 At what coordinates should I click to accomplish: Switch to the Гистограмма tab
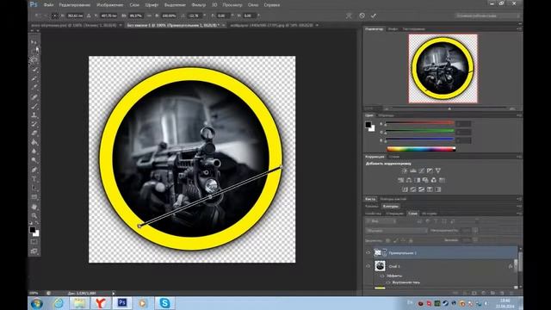(413, 28)
